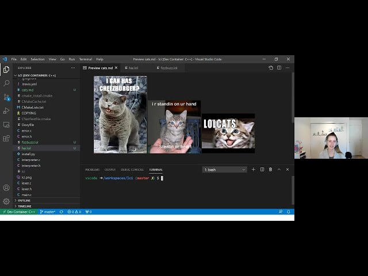Open the Selection menu
Viewport: 368px width, 276px height.
37,59
